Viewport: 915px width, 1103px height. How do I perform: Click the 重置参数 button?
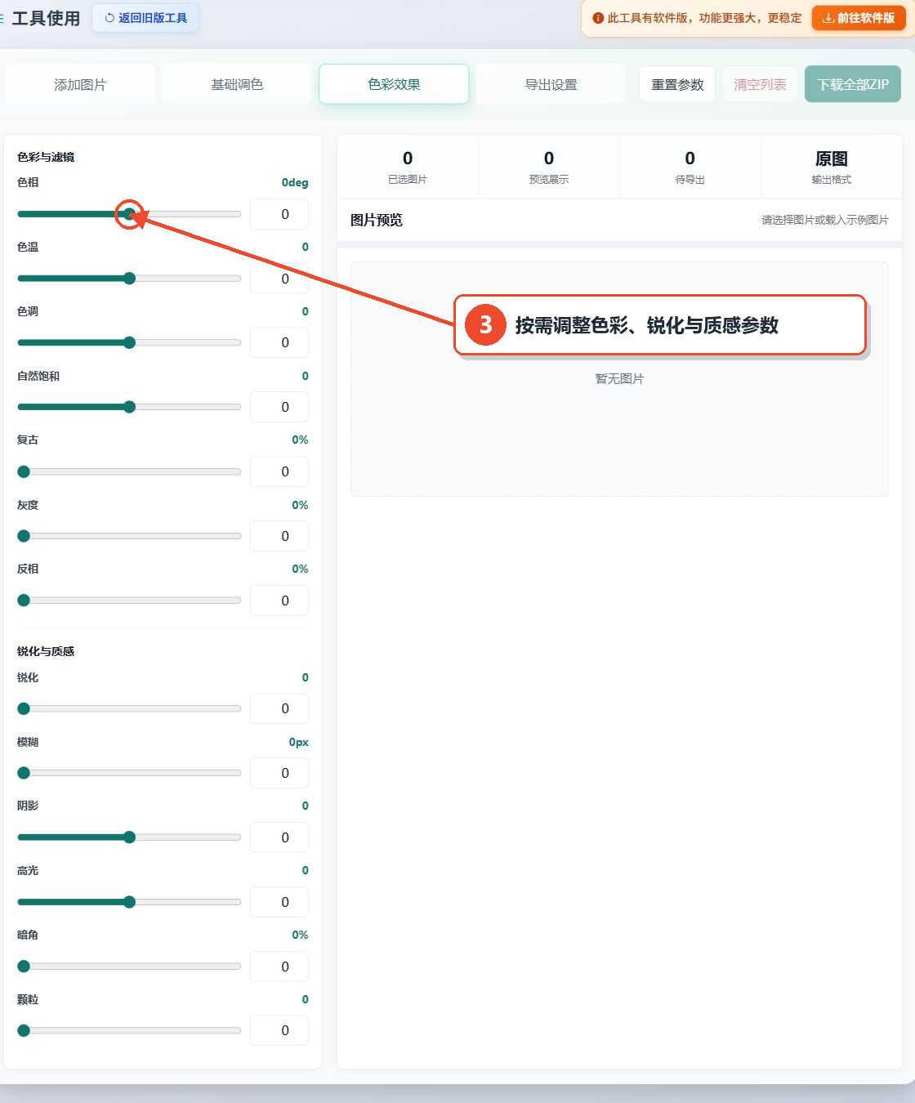[677, 84]
